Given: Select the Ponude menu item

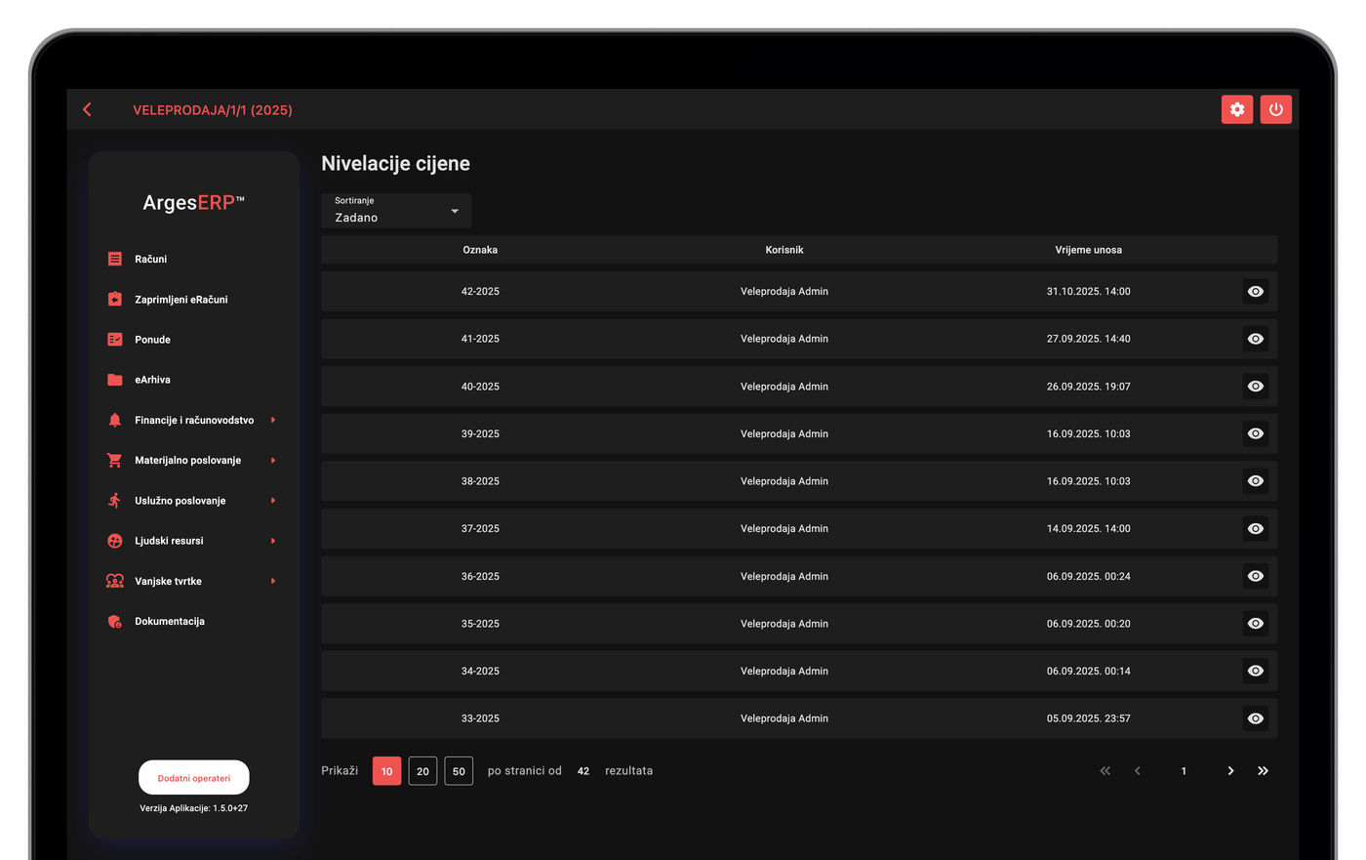Looking at the screenshot, I should 152,340.
